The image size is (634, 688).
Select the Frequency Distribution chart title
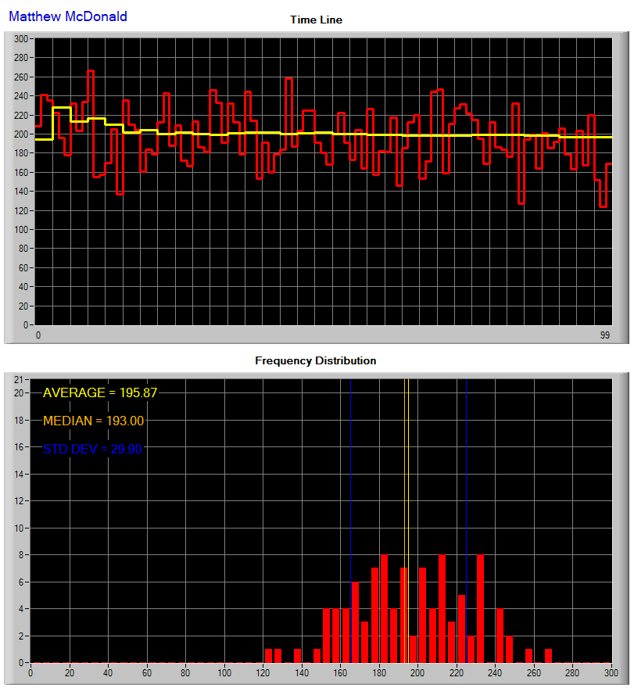316,360
